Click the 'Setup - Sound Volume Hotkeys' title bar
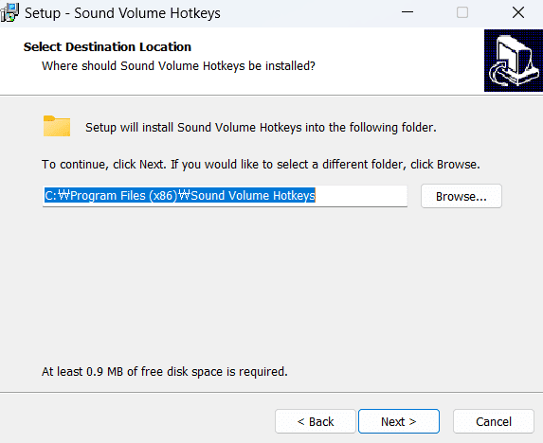This screenshot has width=543, height=443. 122,13
